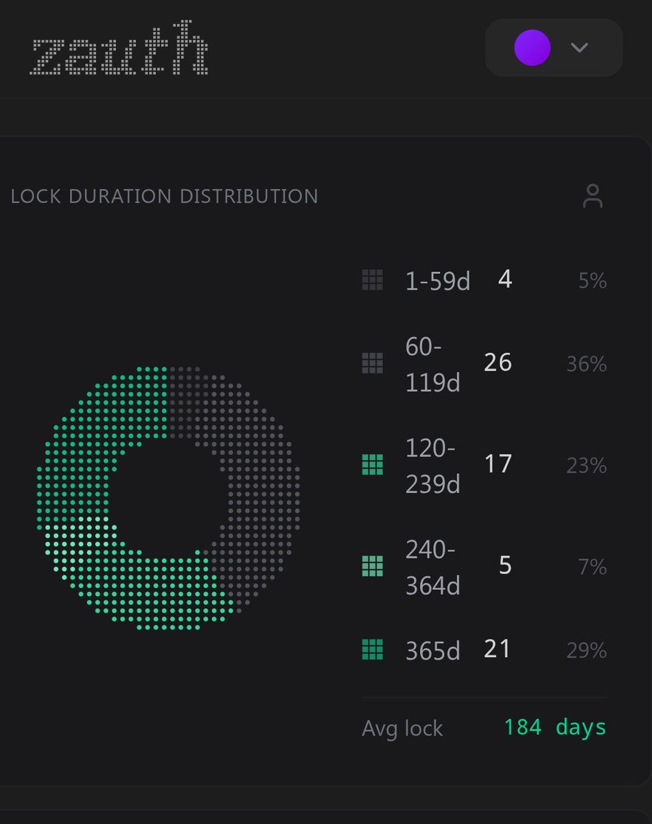Select the 120-239d label

pos(432,466)
